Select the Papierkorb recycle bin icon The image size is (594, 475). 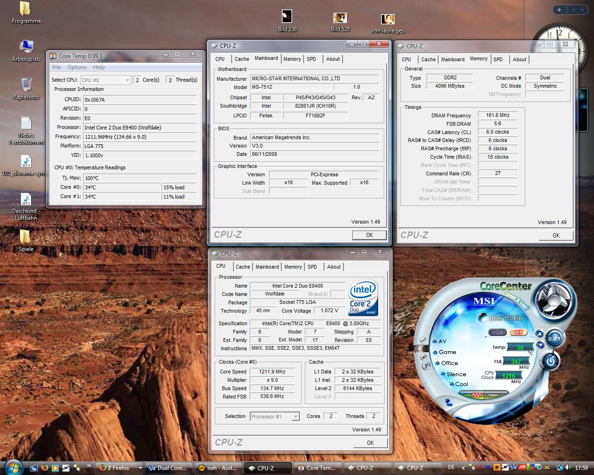pyautogui.click(x=26, y=89)
